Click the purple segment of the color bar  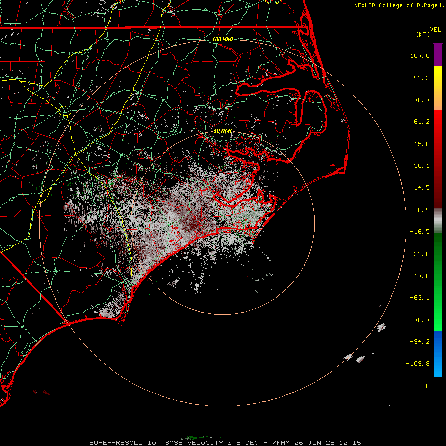438,56
